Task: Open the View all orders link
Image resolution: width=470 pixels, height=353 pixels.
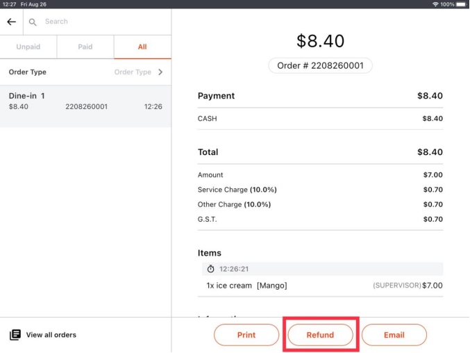Action: pos(51,335)
